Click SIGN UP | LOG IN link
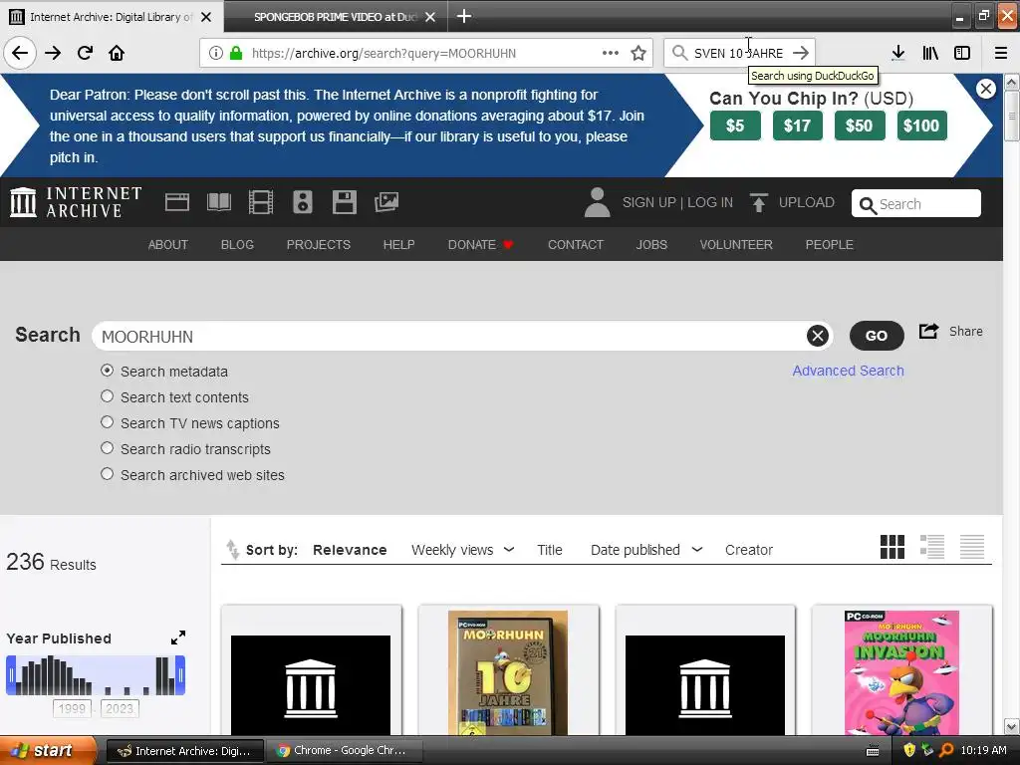1020x765 pixels. (x=677, y=202)
